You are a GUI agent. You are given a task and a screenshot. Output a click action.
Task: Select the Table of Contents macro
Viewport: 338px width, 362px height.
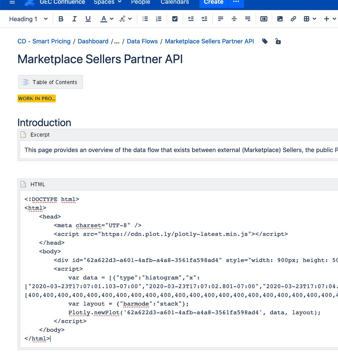50,82
